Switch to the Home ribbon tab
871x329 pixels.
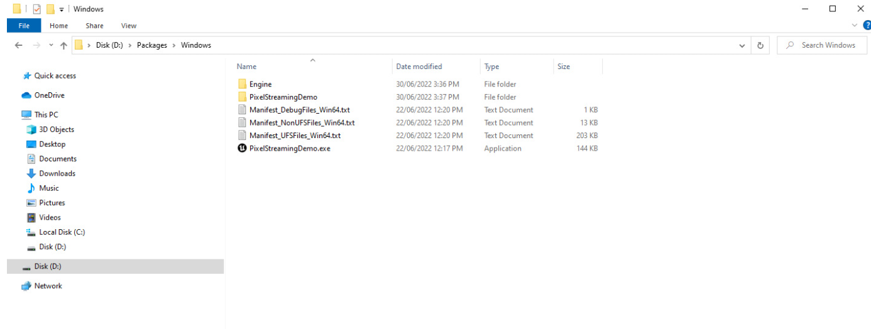click(59, 26)
